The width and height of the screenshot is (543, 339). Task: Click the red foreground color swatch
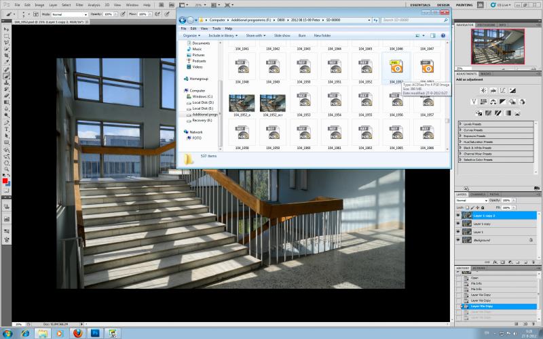[5, 181]
